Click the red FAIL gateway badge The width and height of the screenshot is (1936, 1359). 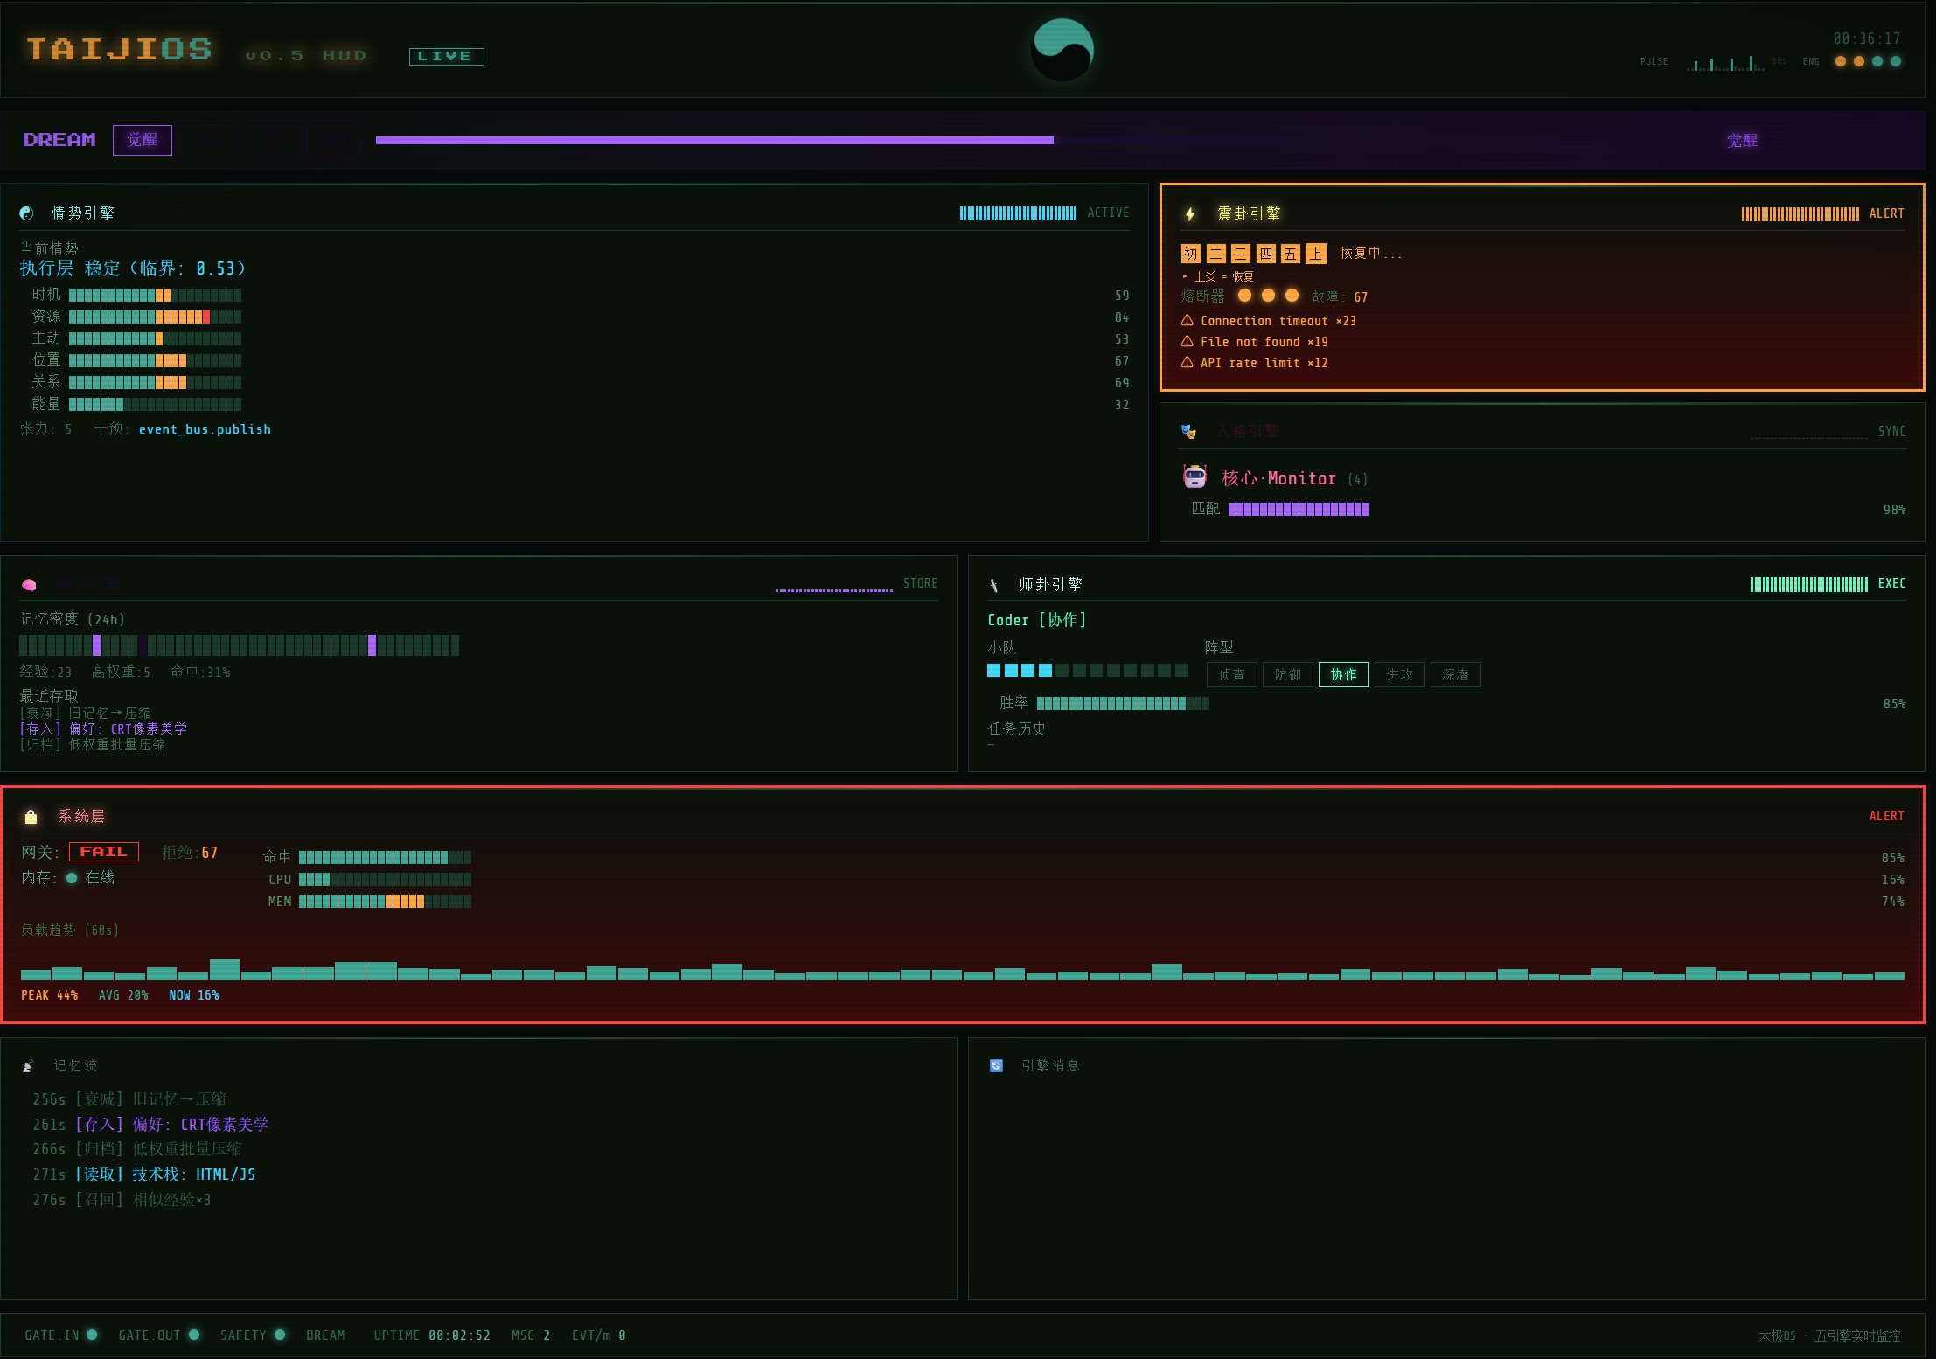(x=104, y=852)
